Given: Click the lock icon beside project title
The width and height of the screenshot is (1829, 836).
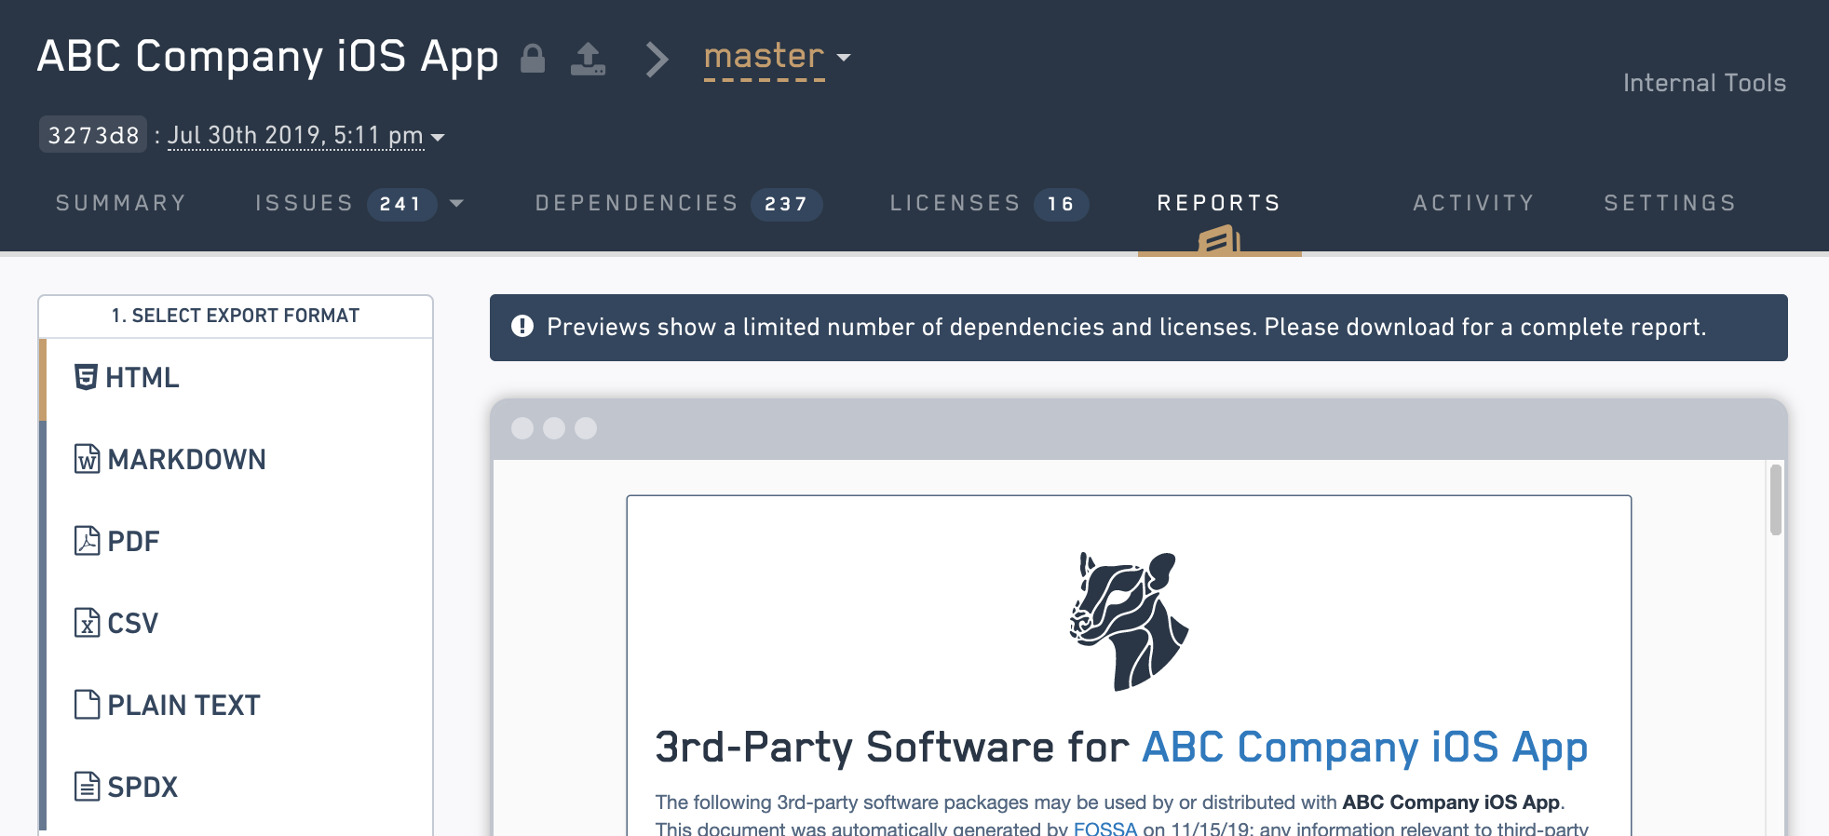Looking at the screenshot, I should click(x=533, y=58).
